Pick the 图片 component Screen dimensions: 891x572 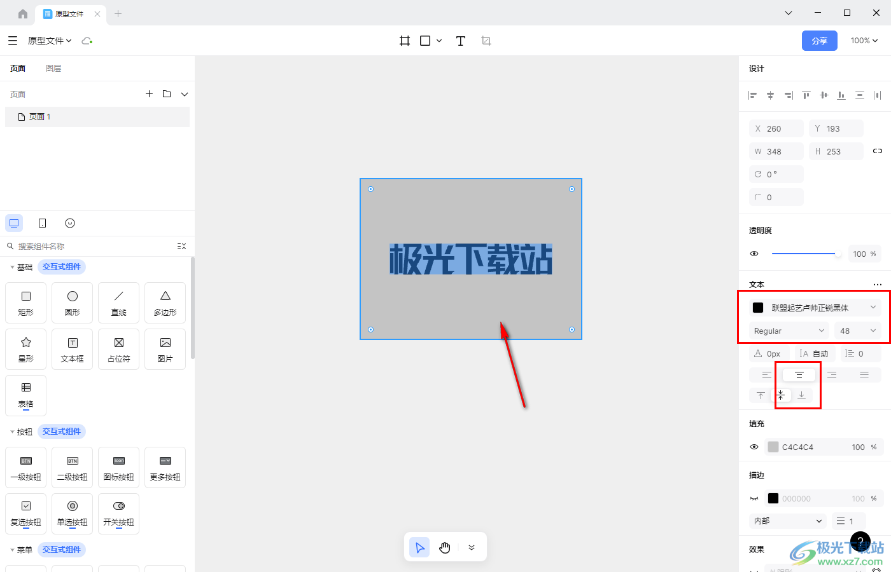pos(165,350)
